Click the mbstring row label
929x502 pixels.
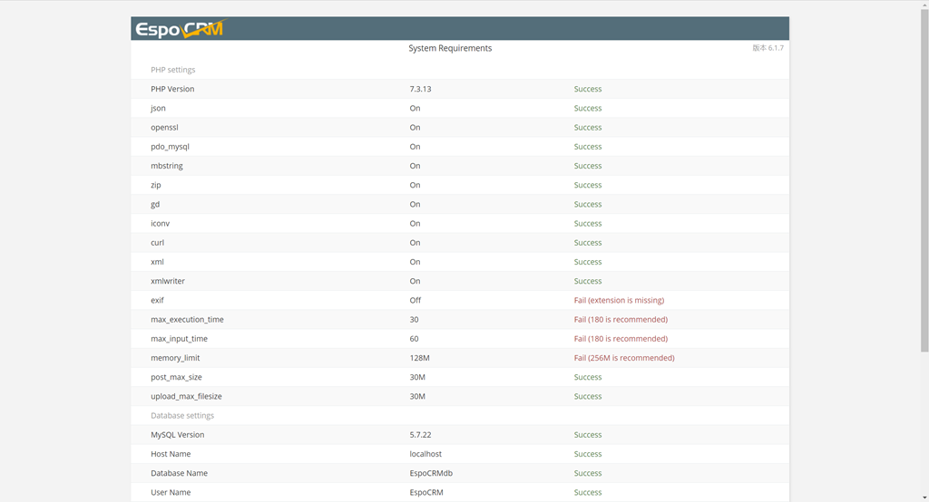(167, 166)
